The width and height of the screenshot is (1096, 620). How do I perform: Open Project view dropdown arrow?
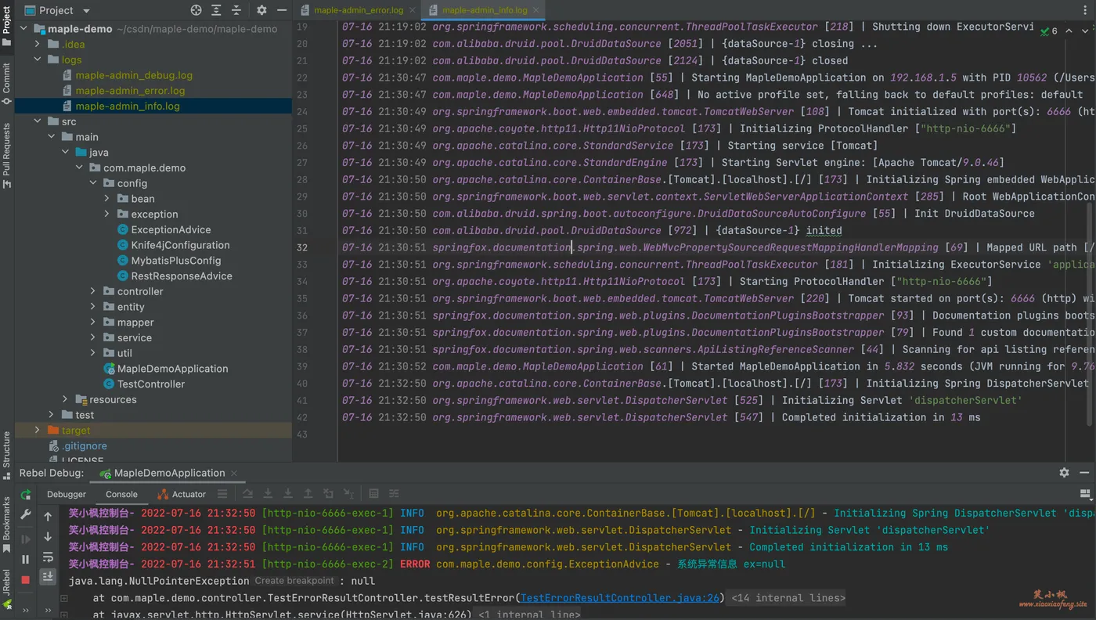point(86,10)
